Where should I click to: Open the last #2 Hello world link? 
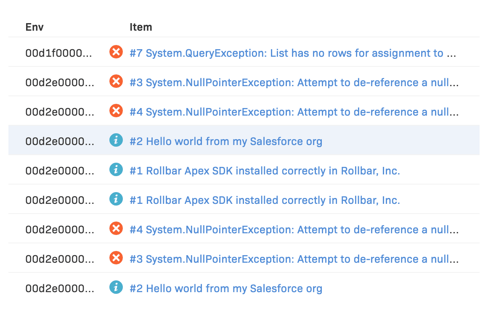pos(226,289)
